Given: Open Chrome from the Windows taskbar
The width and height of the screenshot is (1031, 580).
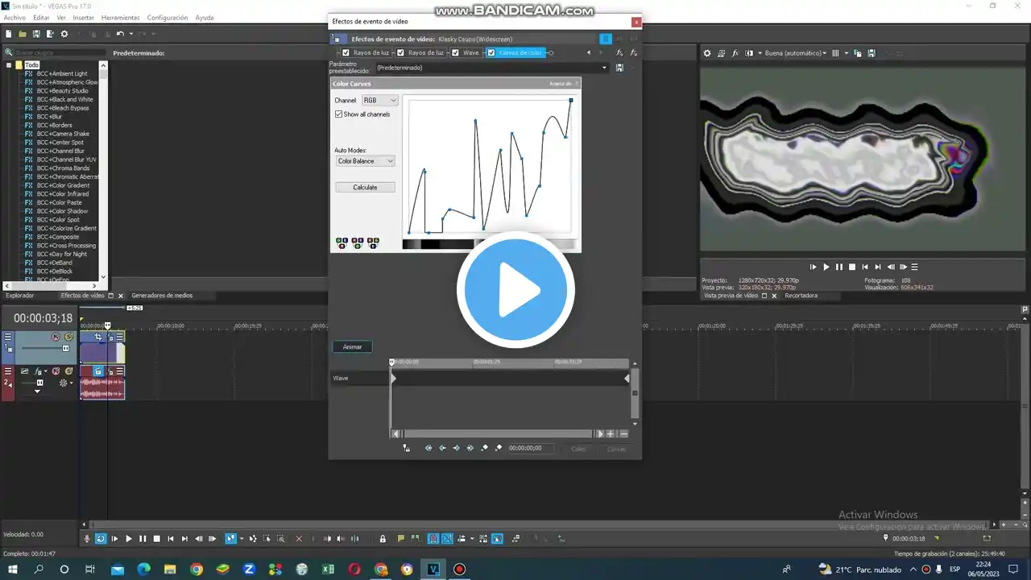Looking at the screenshot, I should (197, 570).
